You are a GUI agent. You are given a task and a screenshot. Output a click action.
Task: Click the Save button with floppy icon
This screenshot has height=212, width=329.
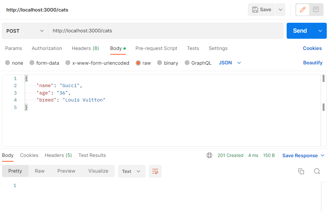pos(261,10)
